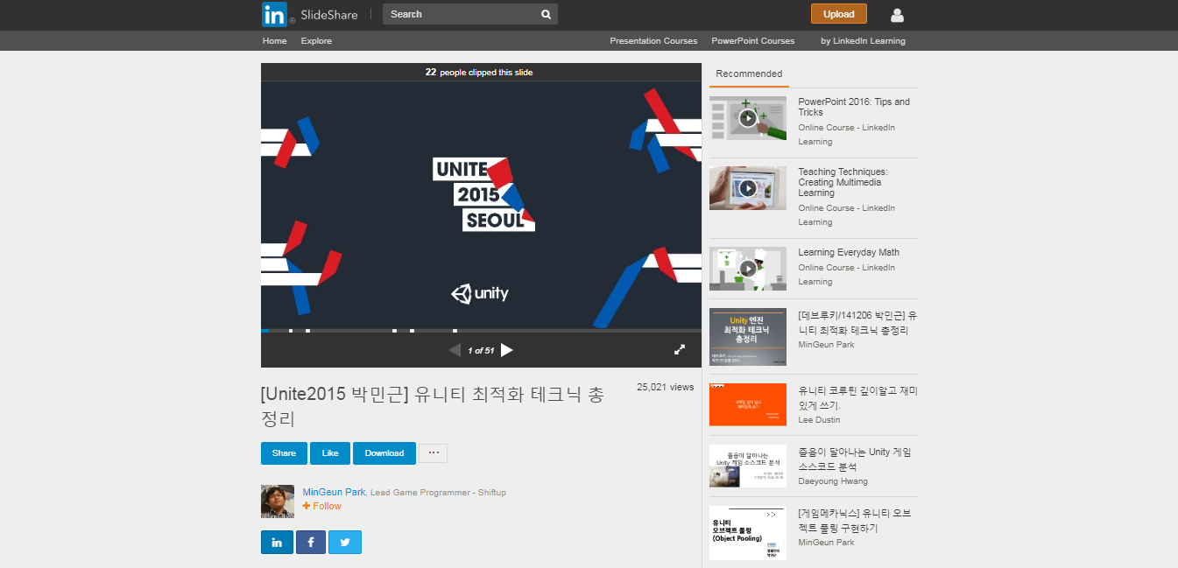Click the Download button
The image size is (1178, 568).
click(x=384, y=453)
